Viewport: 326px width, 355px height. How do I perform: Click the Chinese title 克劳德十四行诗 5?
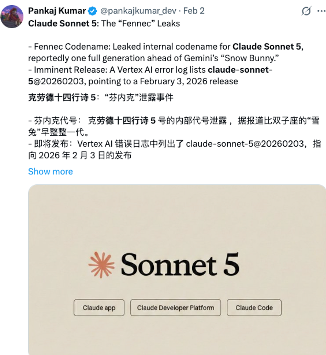tap(62, 98)
